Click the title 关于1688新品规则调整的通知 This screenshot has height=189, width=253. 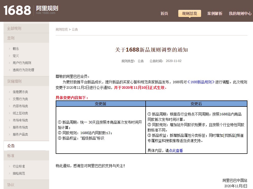[151, 50]
